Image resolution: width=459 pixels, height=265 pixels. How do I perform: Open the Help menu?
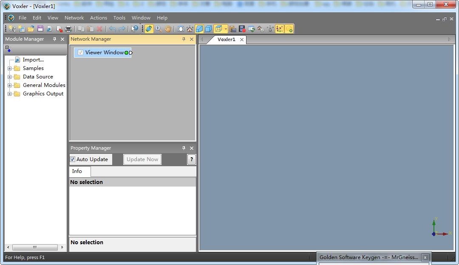point(162,18)
